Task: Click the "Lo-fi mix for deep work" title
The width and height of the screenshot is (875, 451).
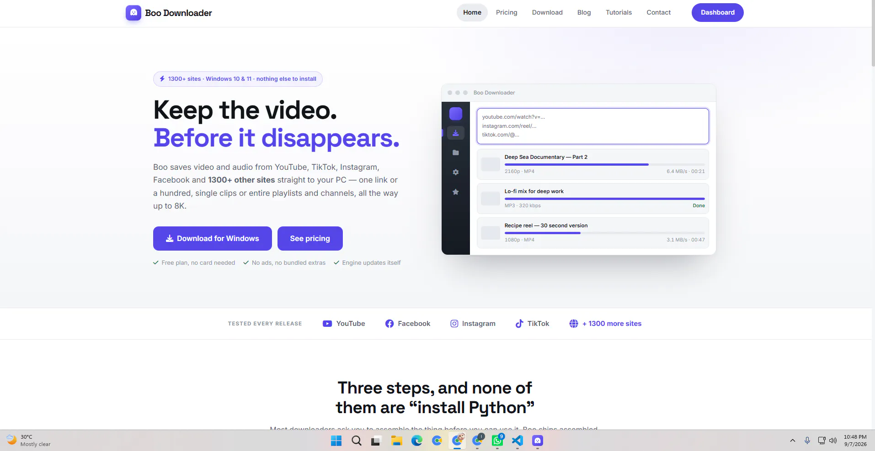Action: tap(534, 191)
